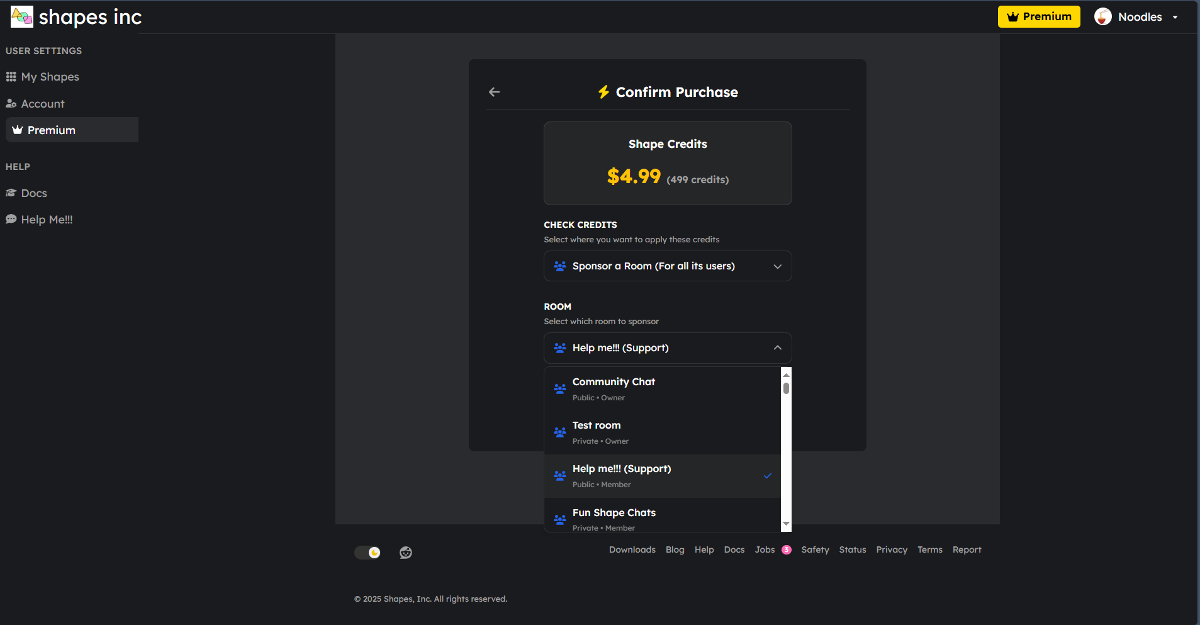The image size is (1200, 625).
Task: Open the Noodles user menu arrow
Action: [x=1175, y=17]
